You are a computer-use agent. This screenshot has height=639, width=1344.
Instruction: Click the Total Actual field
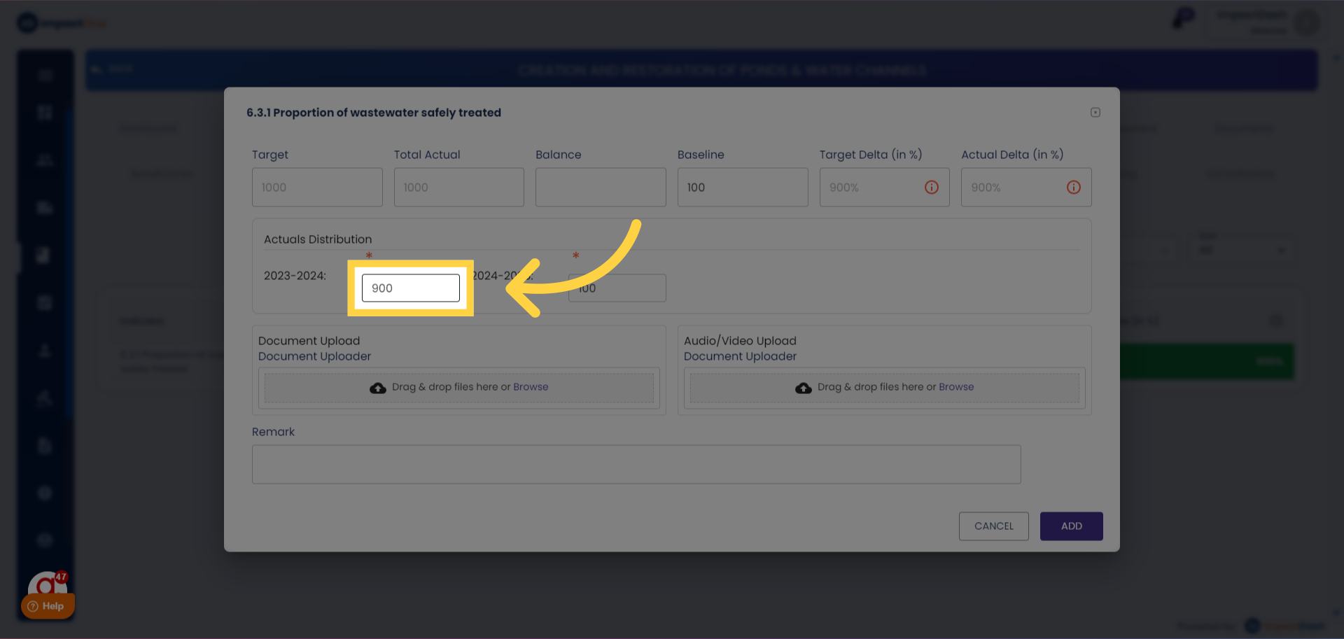tap(458, 187)
